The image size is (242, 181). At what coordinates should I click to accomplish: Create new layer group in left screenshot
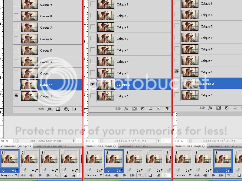(x=74, y=109)
